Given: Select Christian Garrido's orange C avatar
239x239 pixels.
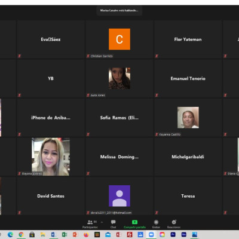Looking at the screenshot, I should 119,39.
